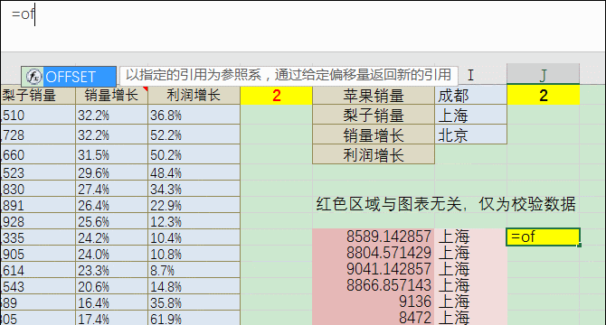The height and width of the screenshot is (325, 606).
Task: Click the city cell 成都
Action: [470, 95]
